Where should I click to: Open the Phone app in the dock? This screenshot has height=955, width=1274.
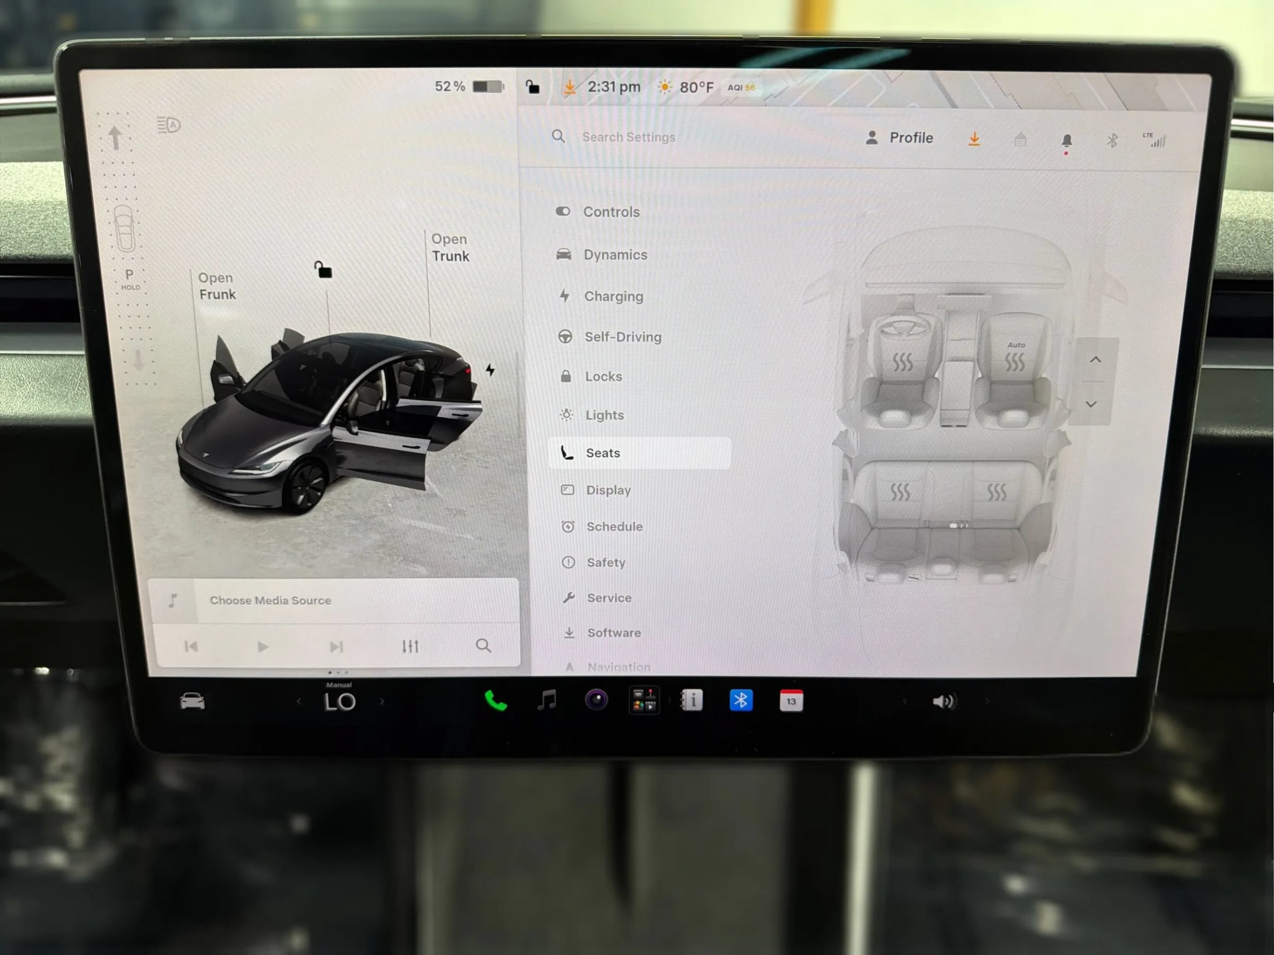click(x=495, y=700)
